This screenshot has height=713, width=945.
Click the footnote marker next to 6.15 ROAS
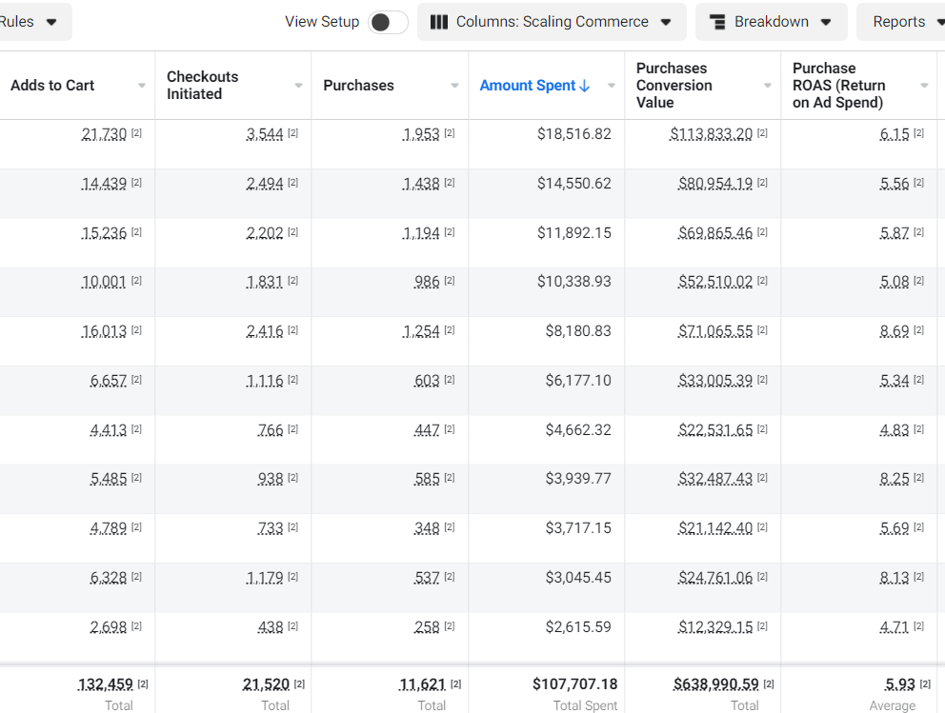(918, 133)
